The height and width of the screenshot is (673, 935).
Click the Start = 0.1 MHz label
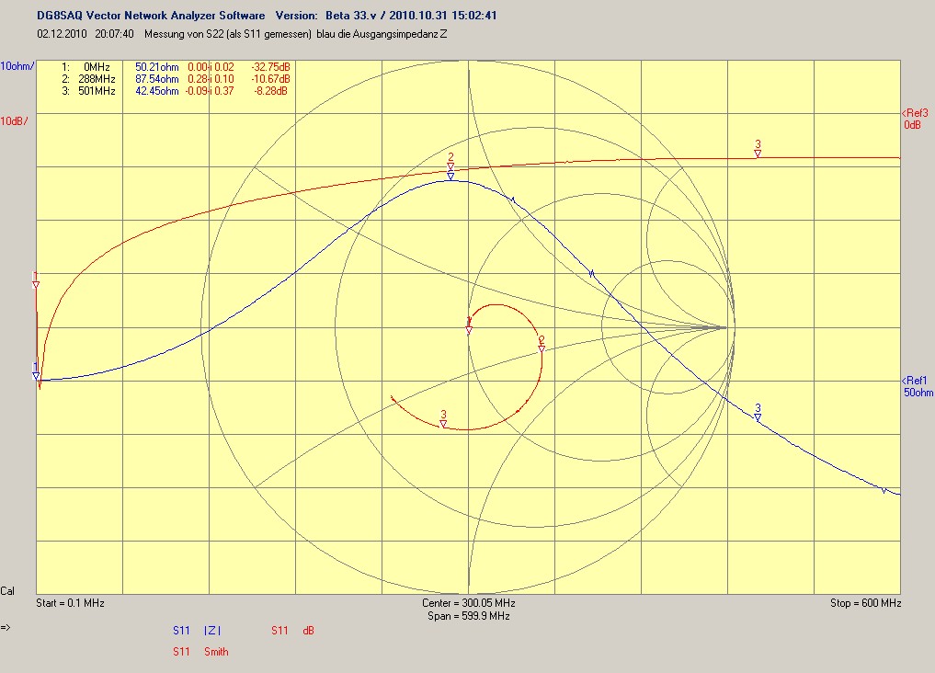[71, 602]
